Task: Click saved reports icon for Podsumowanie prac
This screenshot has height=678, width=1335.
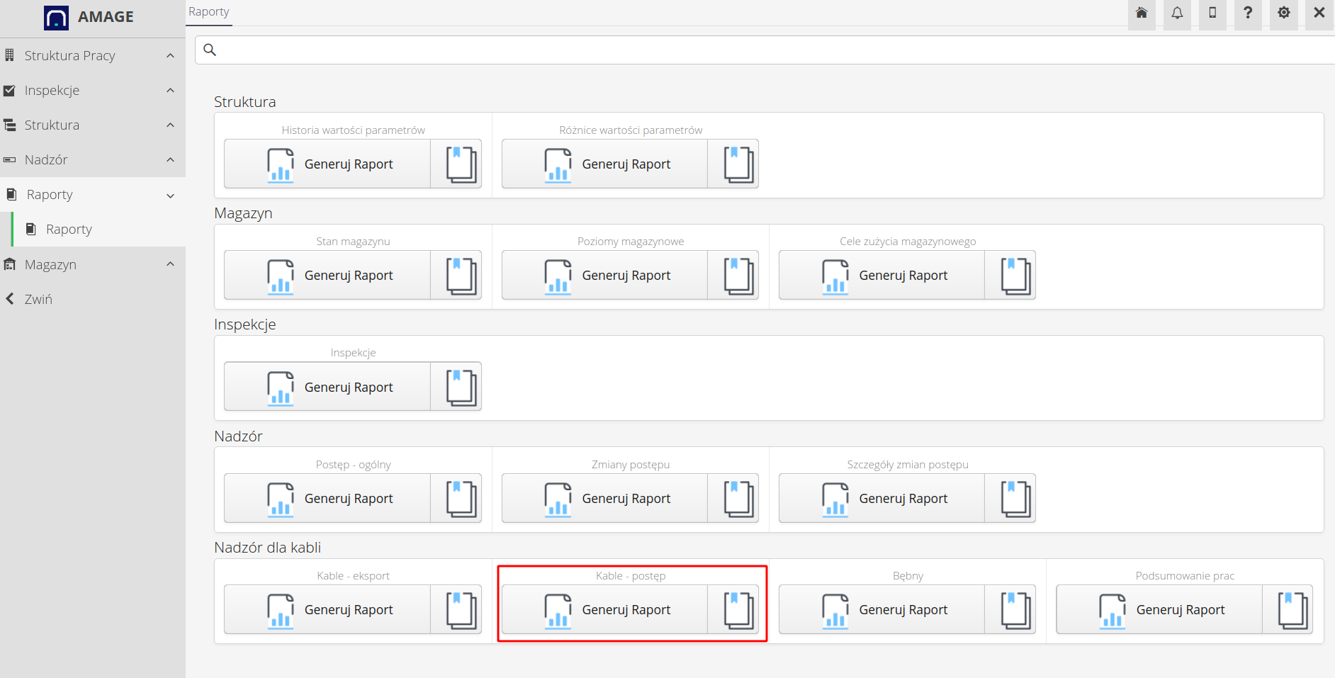Action: click(1292, 610)
